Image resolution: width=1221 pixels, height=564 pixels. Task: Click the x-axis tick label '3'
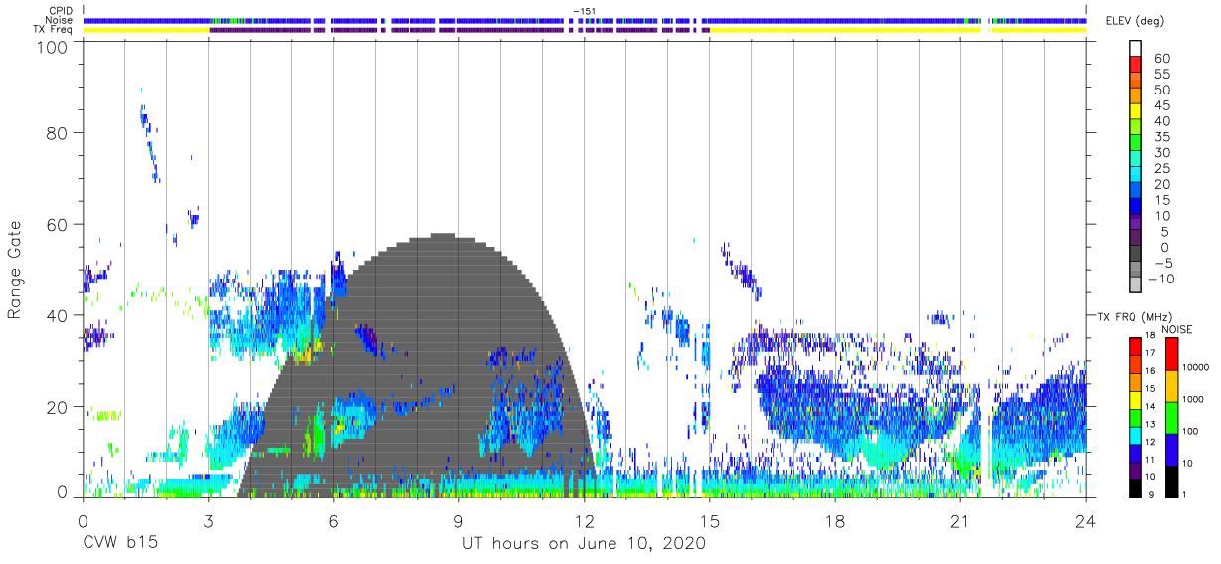[x=209, y=521]
